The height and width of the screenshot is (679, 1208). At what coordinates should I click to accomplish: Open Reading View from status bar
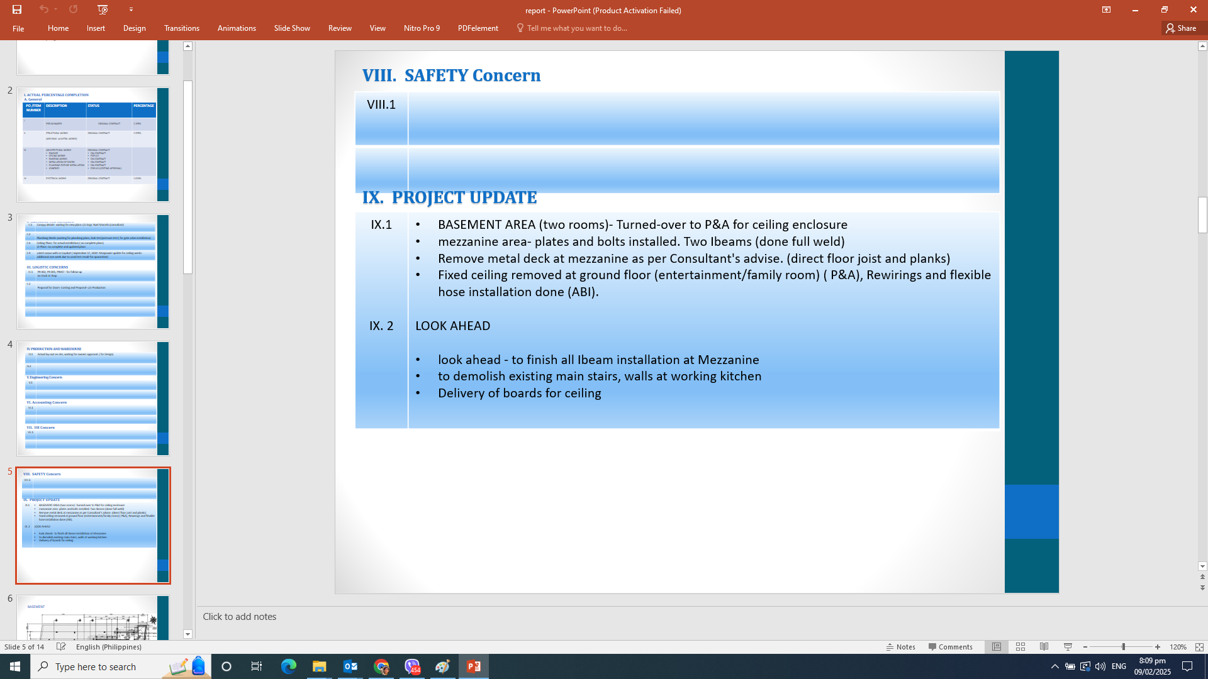coord(1044,647)
